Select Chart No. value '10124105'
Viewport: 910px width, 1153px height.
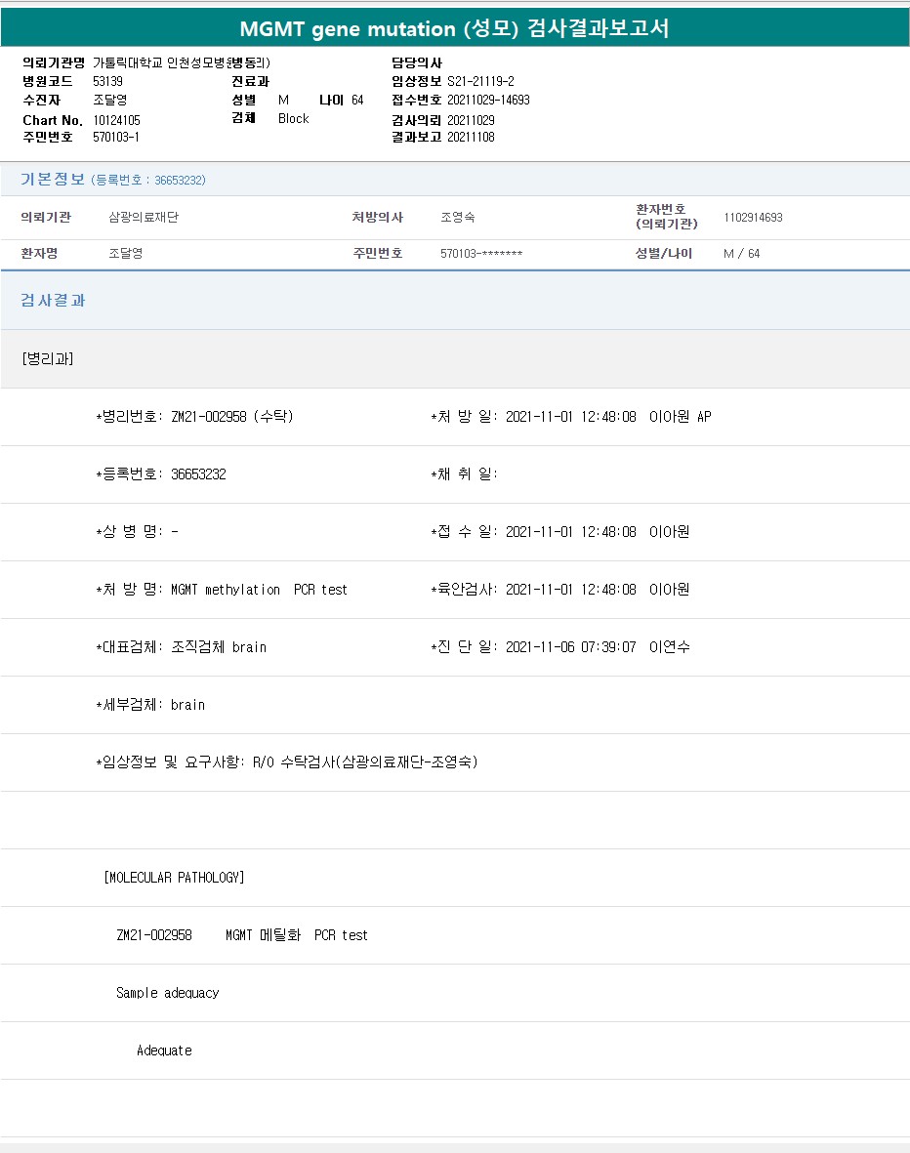[116, 120]
